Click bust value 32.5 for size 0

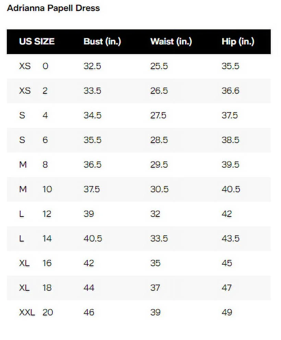tap(92, 66)
